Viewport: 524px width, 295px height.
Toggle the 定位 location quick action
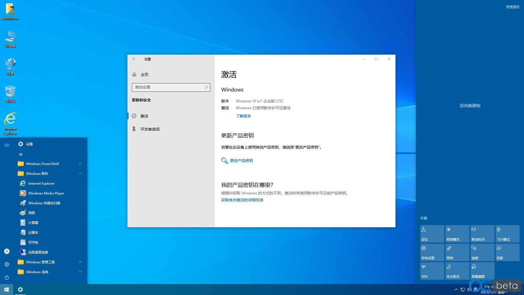tap(432, 234)
